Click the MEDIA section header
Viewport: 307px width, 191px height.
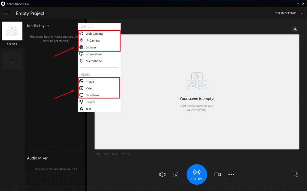coord(85,75)
